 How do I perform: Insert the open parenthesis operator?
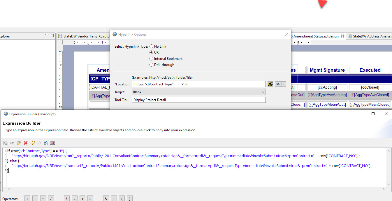point(122,199)
